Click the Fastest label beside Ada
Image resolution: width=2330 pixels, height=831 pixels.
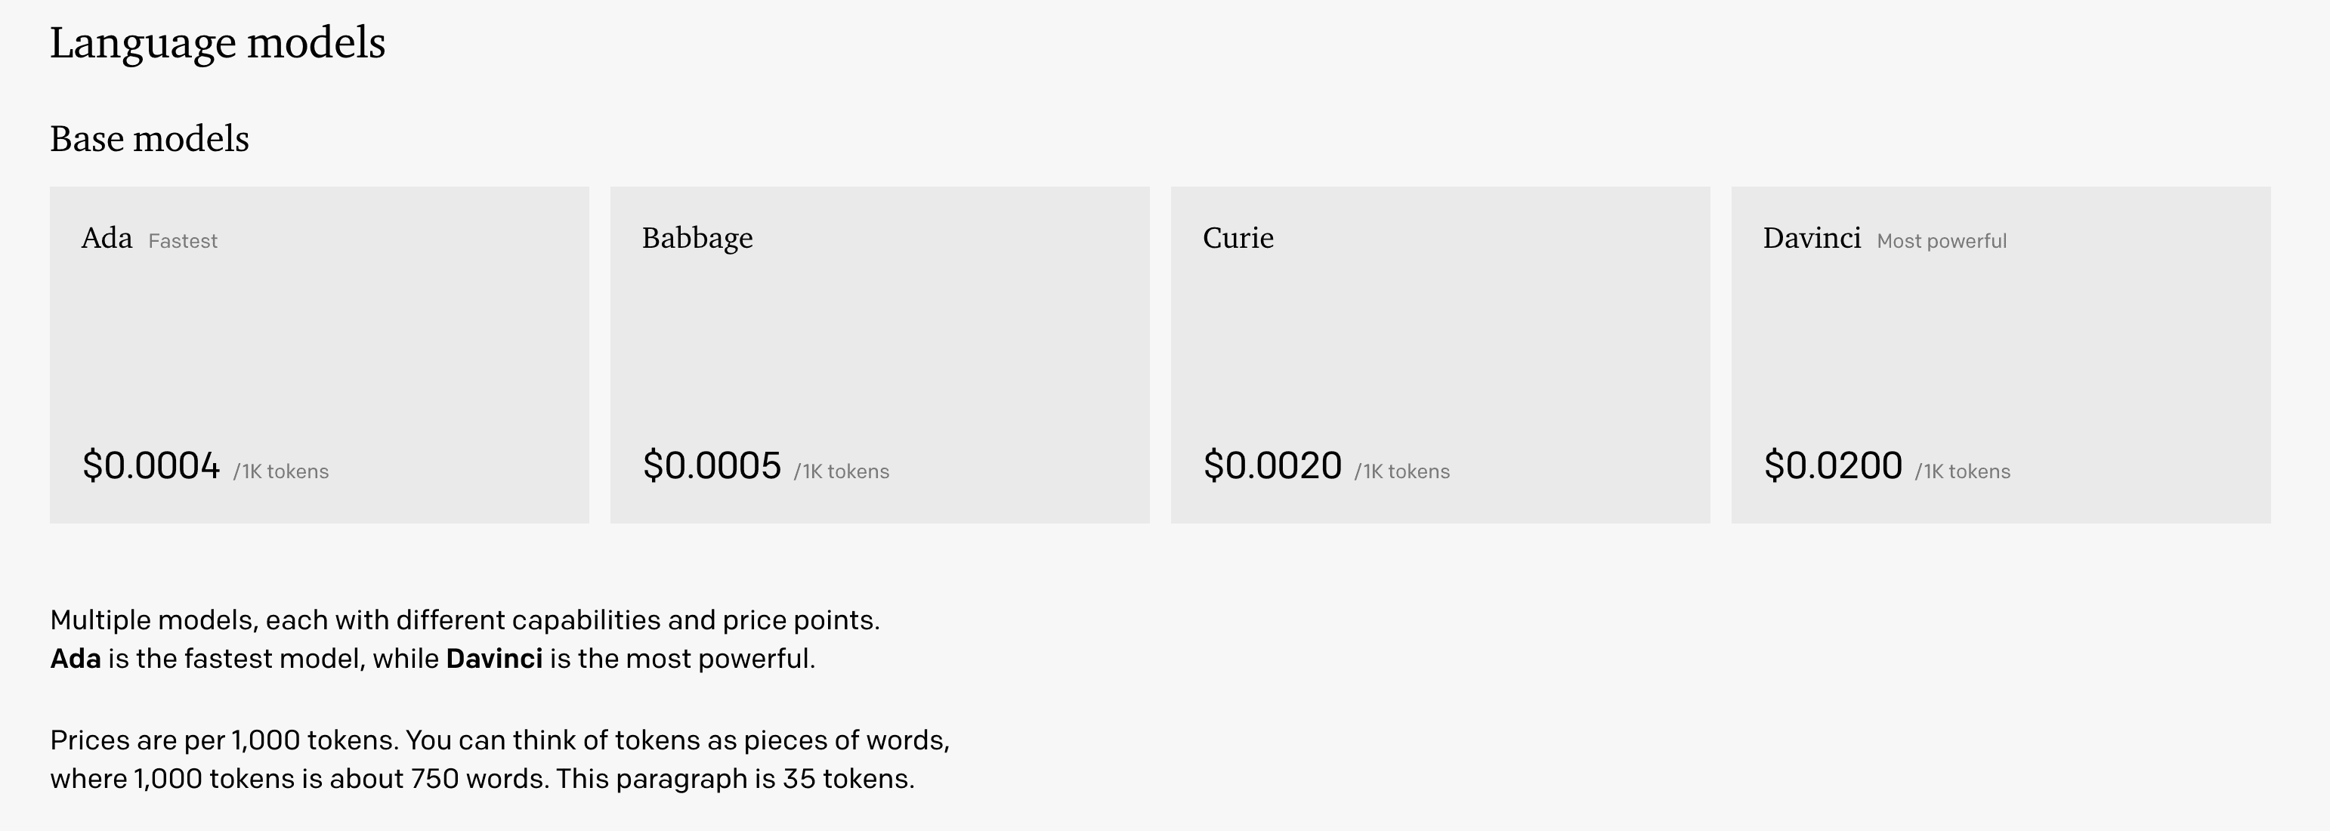coord(183,242)
